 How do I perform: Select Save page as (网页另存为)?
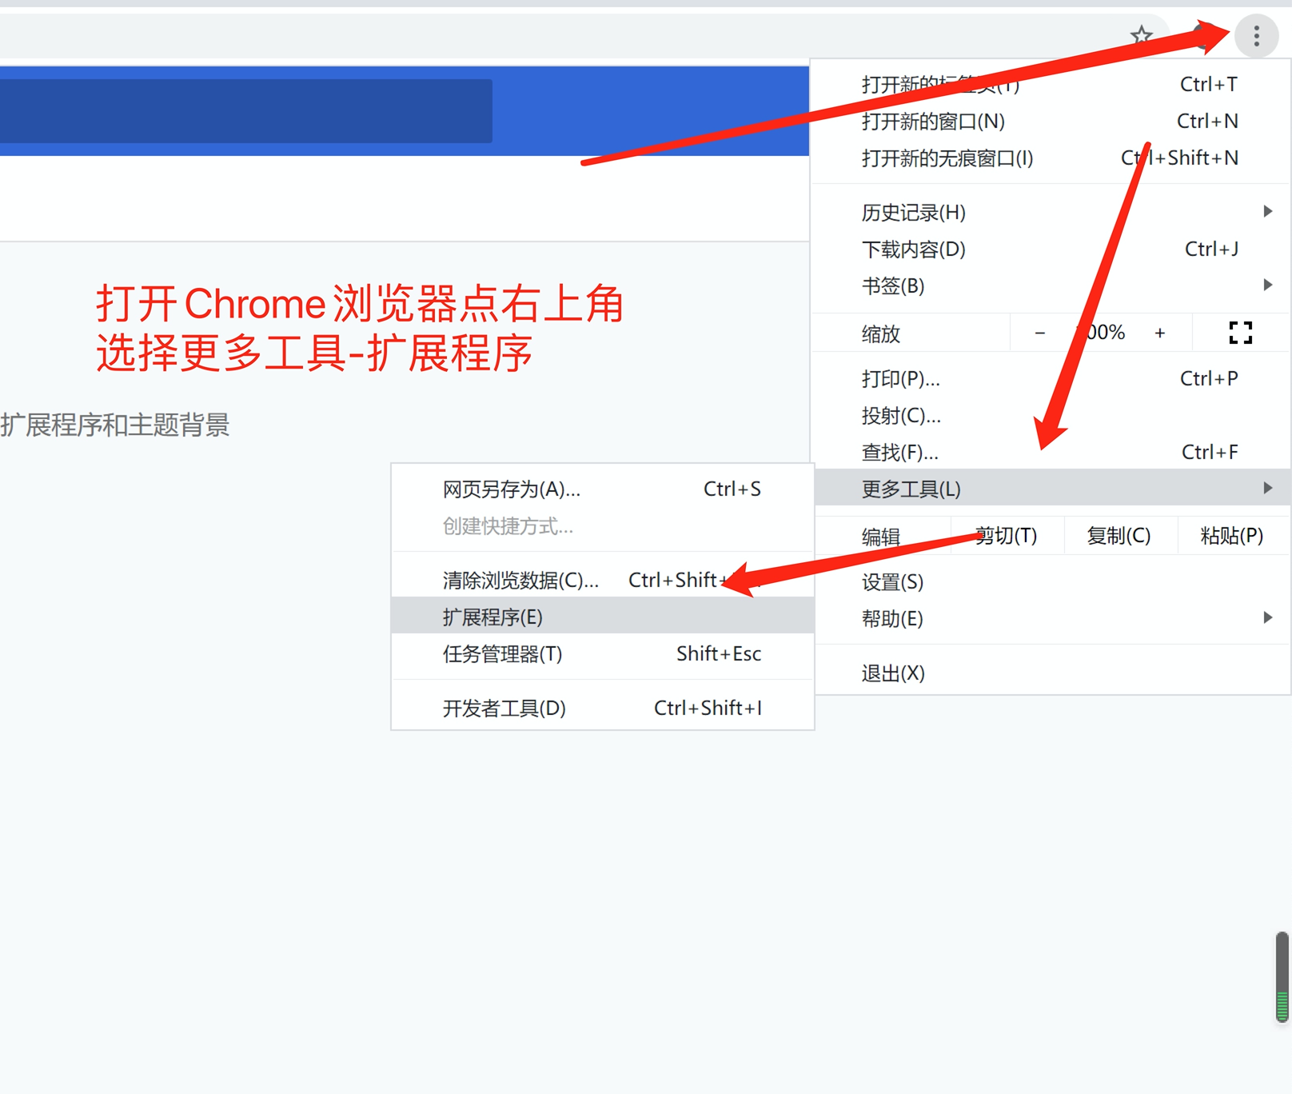pyautogui.click(x=603, y=489)
